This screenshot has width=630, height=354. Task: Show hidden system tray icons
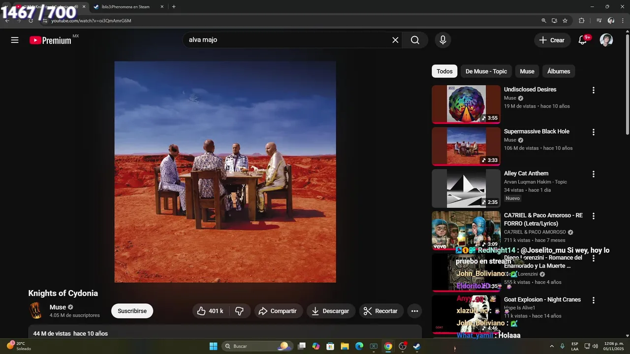(x=551, y=346)
